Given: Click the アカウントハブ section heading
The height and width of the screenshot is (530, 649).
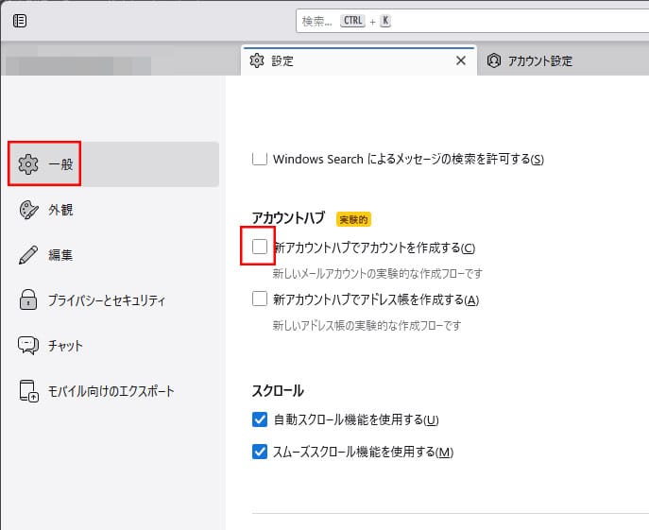Looking at the screenshot, I should click(288, 218).
